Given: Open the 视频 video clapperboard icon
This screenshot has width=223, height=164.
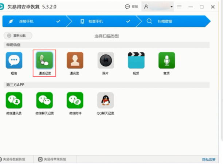Looking at the screenshot, I should click(136, 61).
